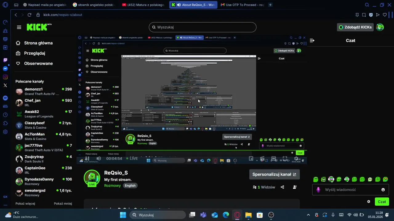Toggle theater mode in the player
This screenshot has height=221, width=394.
pyautogui.click(x=273, y=158)
